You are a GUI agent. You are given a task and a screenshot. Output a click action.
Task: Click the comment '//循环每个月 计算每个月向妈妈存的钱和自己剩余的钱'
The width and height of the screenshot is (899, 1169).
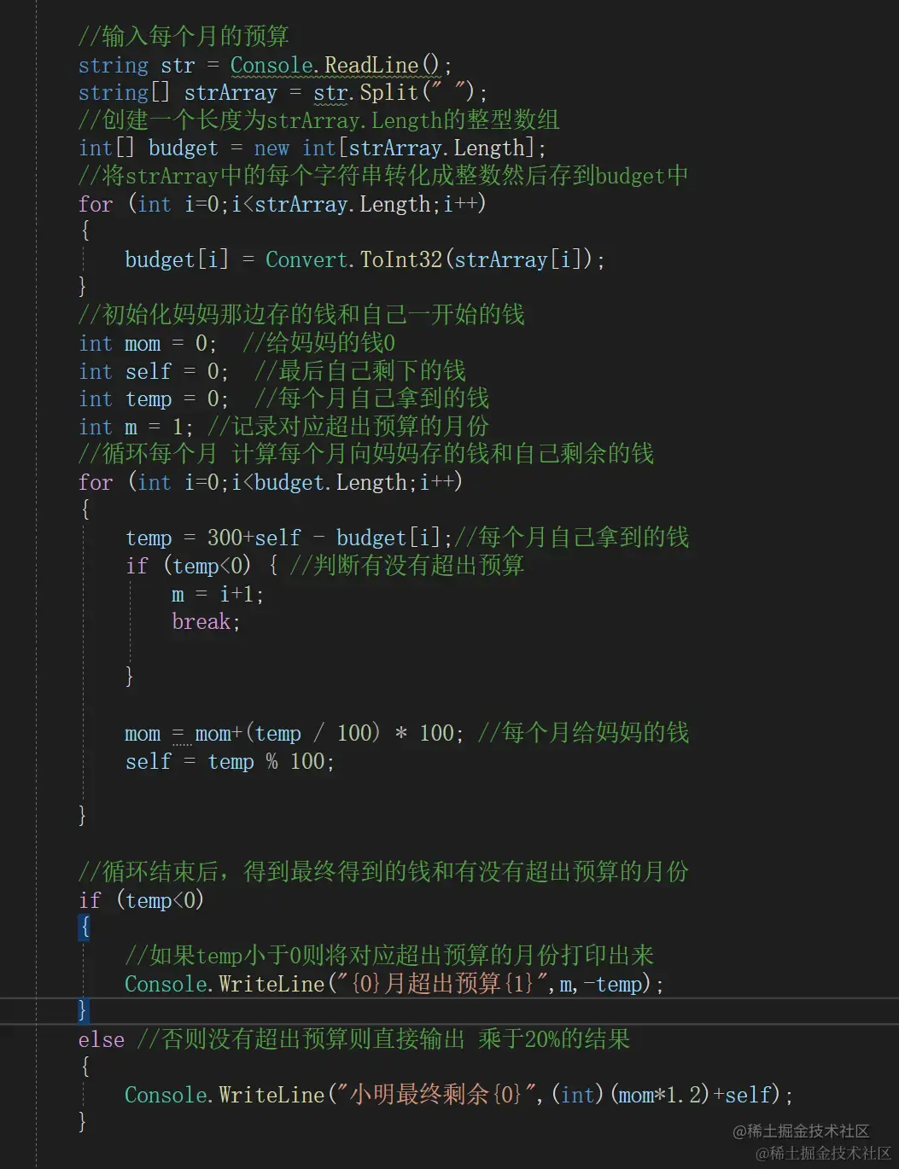pyautogui.click(x=366, y=454)
